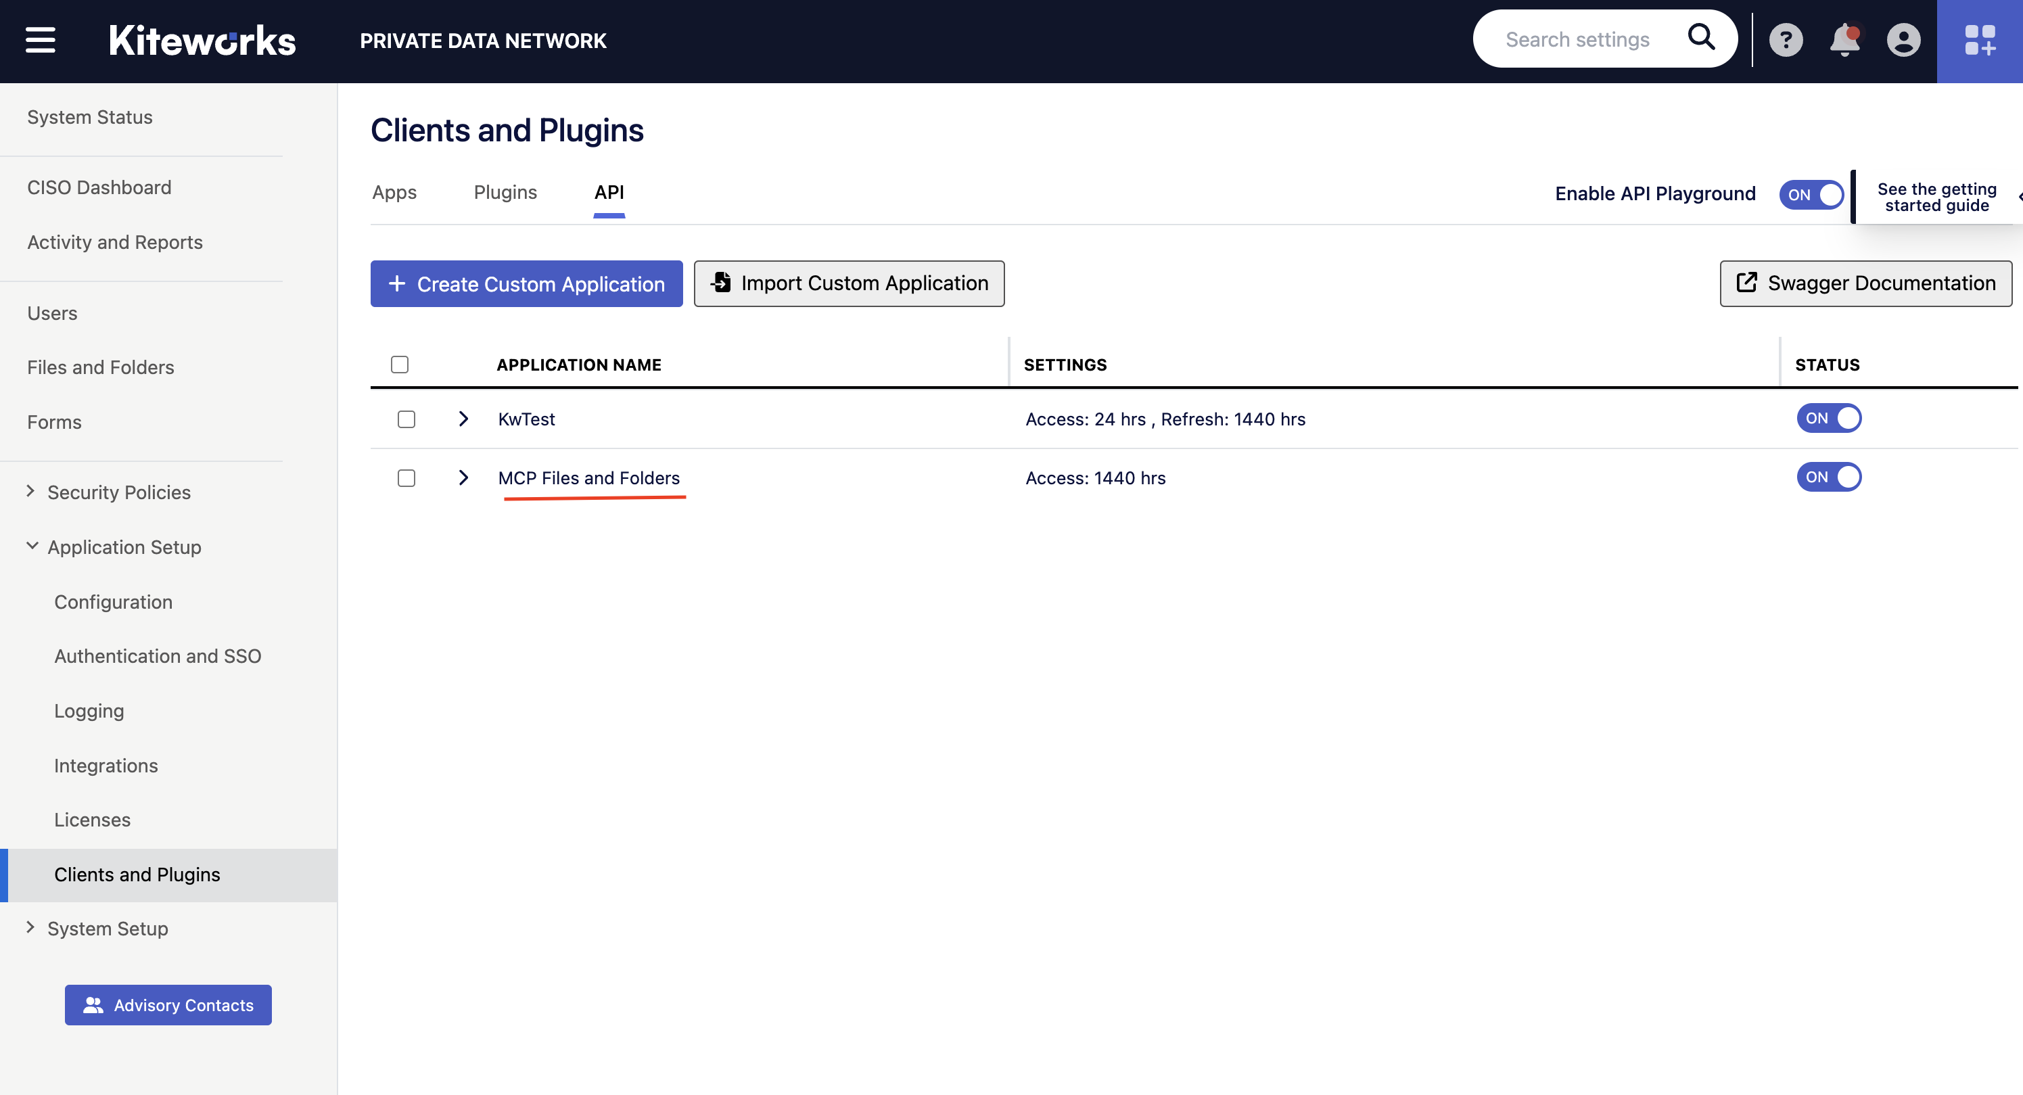Open the user profile avatar icon
This screenshot has width=2023, height=1095.
coord(1903,40)
